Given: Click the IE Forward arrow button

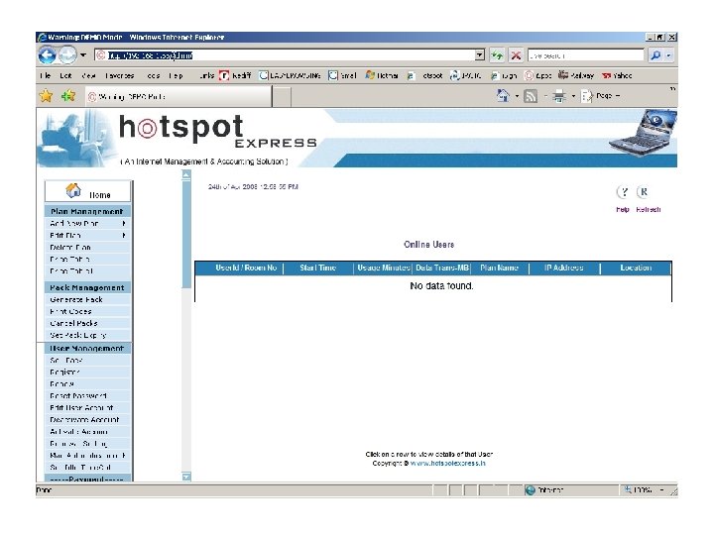Looking at the screenshot, I should [x=67, y=55].
